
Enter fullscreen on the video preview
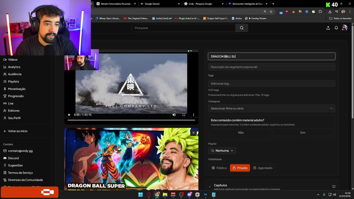tap(184, 115)
